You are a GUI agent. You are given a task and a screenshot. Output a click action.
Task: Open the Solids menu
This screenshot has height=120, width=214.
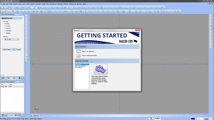click(43, 4)
